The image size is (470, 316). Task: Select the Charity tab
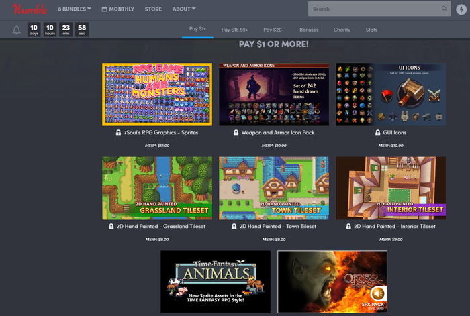342,30
